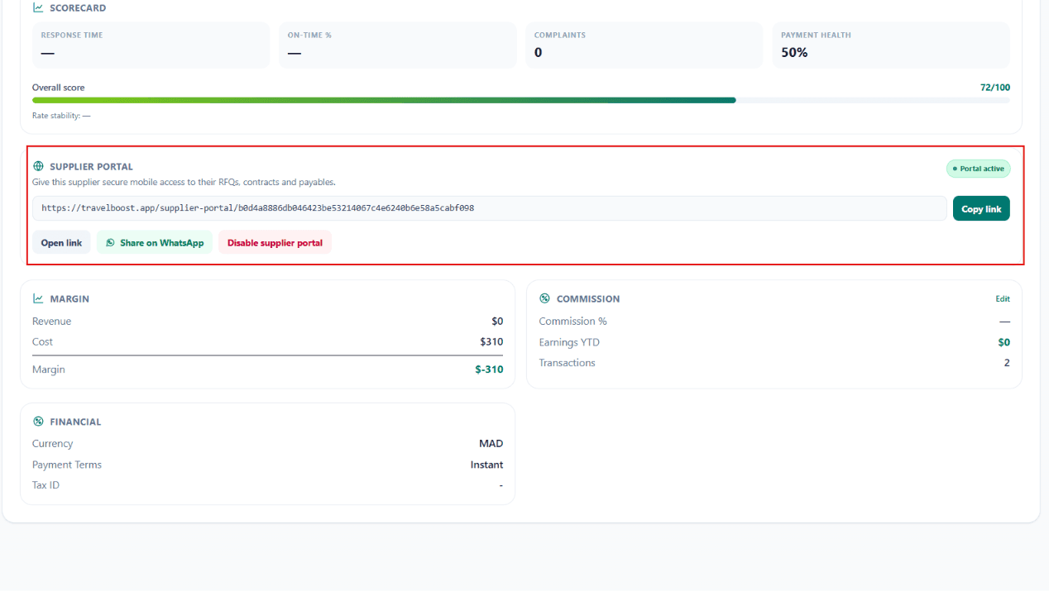Click the 72/100 overall score value

click(995, 88)
